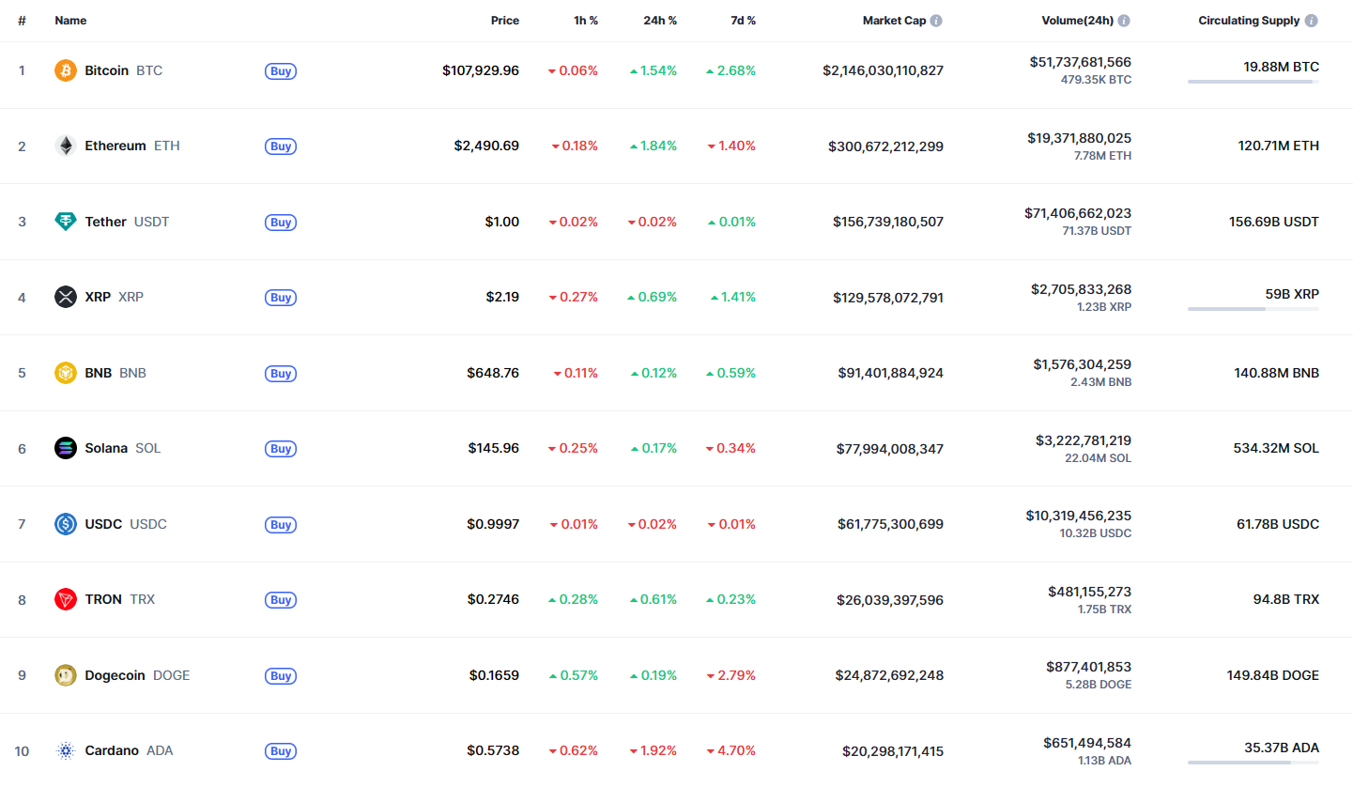Click Cardano's 24h change 1.92%
Image resolution: width=1353 pixels, height=787 pixels.
652,750
